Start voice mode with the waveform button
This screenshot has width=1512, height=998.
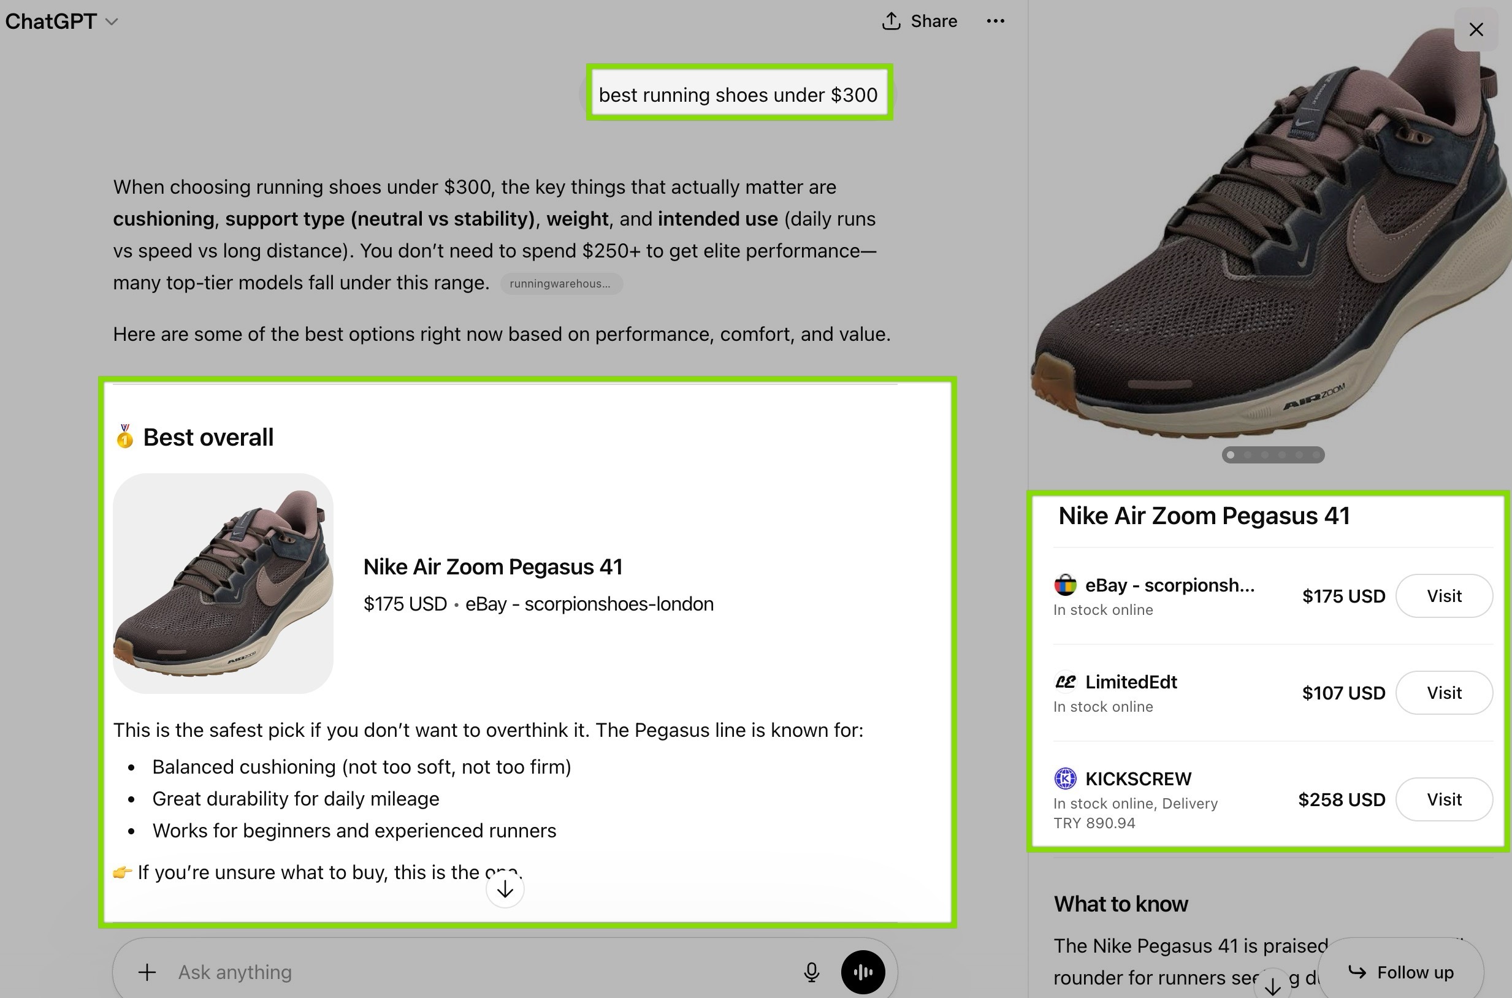[x=863, y=972]
